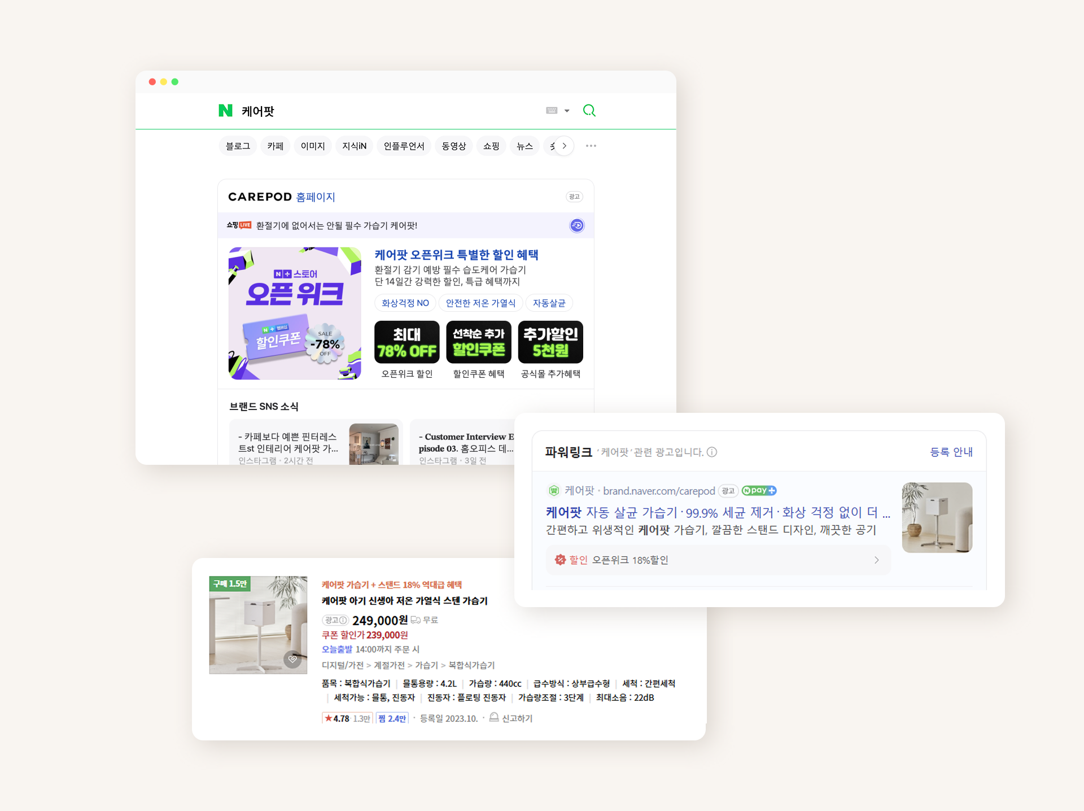
Task: Click the green Naver N logo
Action: point(225,111)
